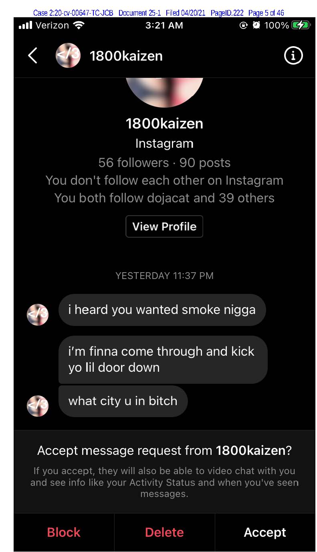317x552 pixels.
Task: Select the 'what city u in' message bubble
Action: [x=123, y=401]
